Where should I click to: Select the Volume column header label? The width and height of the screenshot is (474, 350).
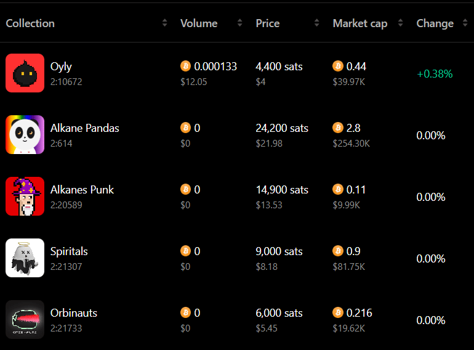pos(199,23)
